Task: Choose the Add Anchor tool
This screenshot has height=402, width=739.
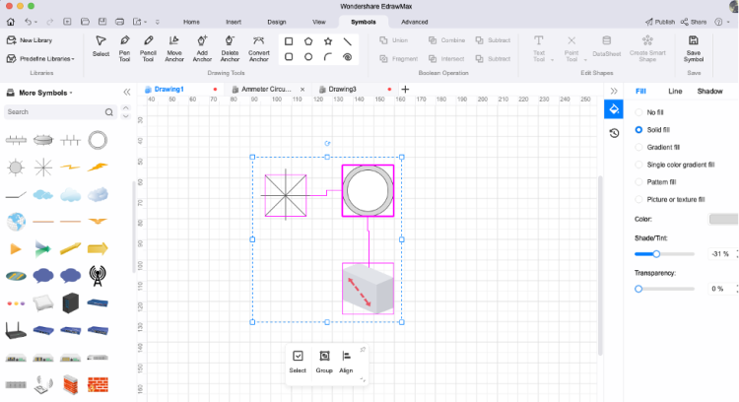Action: (202, 48)
